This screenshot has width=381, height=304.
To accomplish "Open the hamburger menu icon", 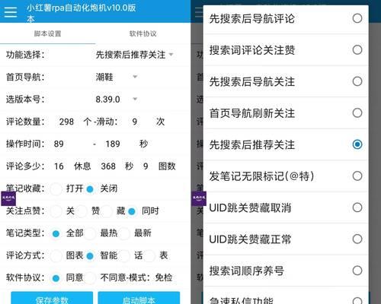I will tap(11, 12).
